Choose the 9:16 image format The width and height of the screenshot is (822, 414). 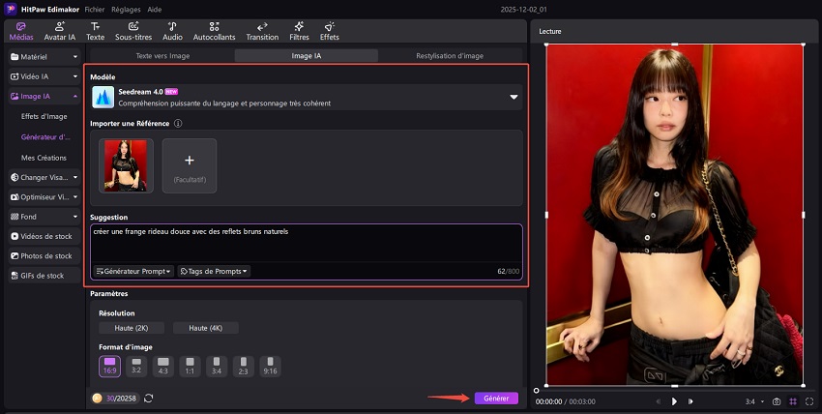click(271, 366)
